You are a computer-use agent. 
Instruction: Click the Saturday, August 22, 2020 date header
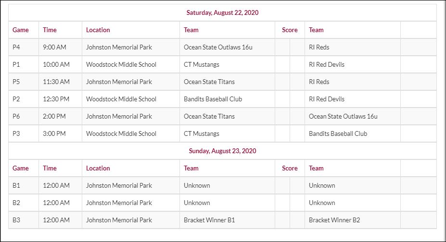tap(222, 12)
